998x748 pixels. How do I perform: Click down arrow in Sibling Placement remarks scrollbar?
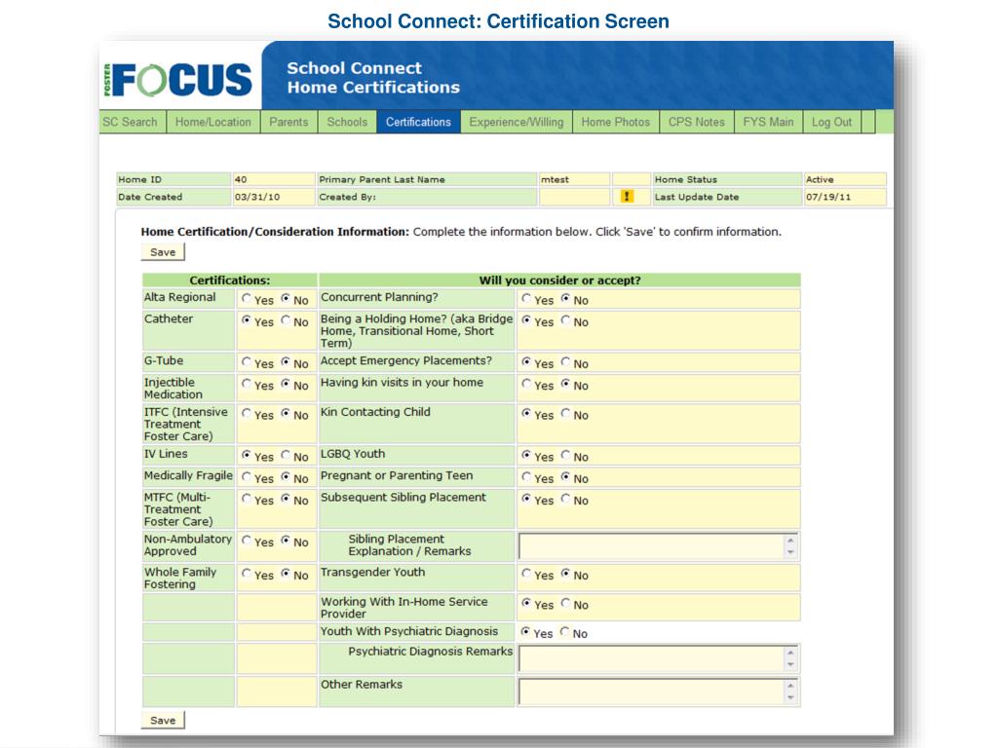pyautogui.click(x=790, y=553)
